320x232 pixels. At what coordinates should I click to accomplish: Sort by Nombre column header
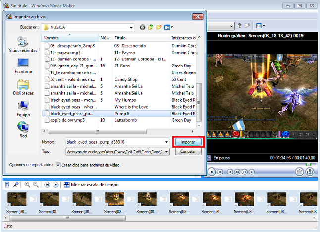(69, 38)
